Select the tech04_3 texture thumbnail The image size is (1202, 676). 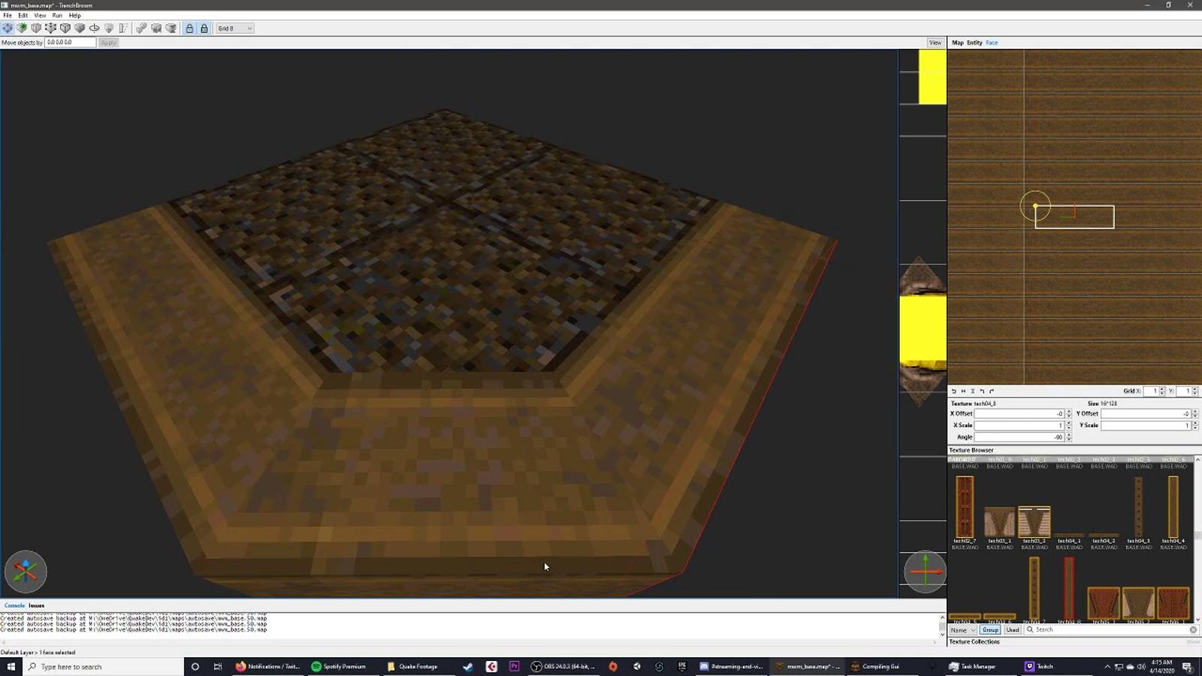[x=1139, y=506]
